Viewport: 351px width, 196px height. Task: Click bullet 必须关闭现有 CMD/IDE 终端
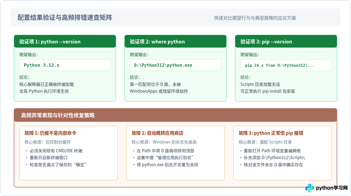(x=54, y=151)
